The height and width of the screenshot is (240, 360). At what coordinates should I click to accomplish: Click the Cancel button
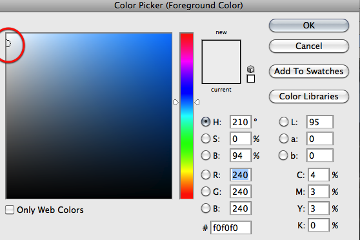(x=309, y=46)
